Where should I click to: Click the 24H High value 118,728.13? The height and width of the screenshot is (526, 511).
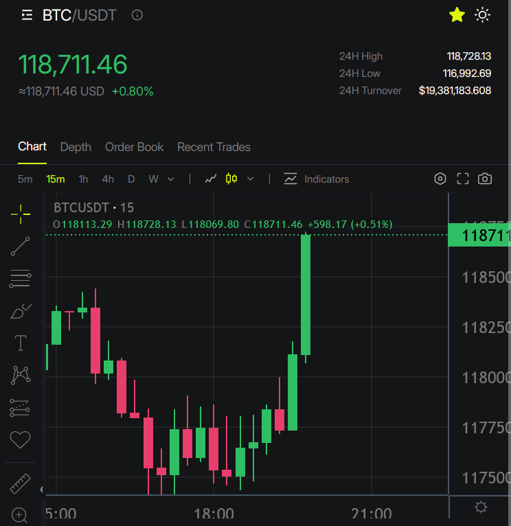(468, 56)
